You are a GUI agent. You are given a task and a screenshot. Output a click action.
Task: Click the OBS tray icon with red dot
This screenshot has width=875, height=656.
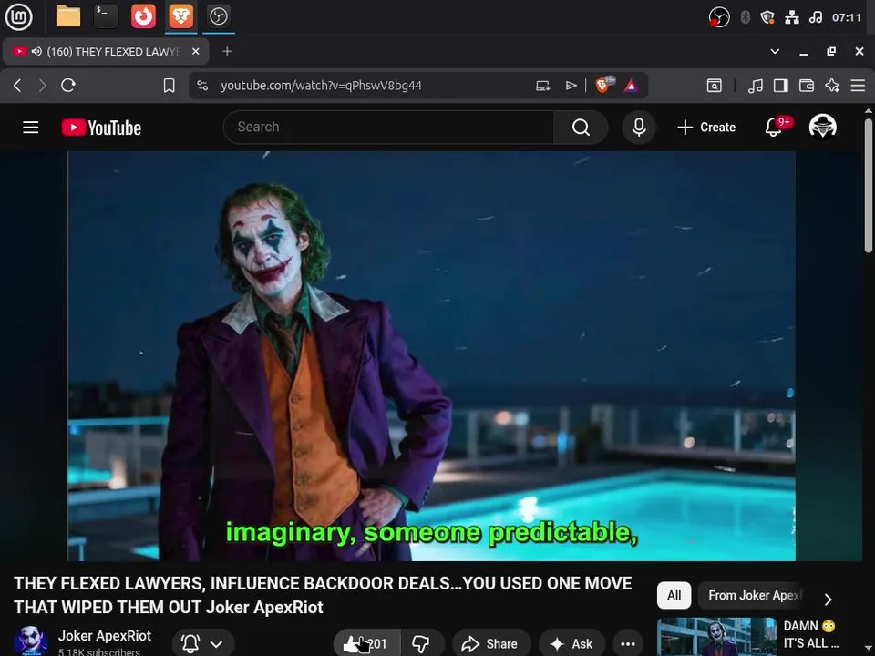point(719,17)
